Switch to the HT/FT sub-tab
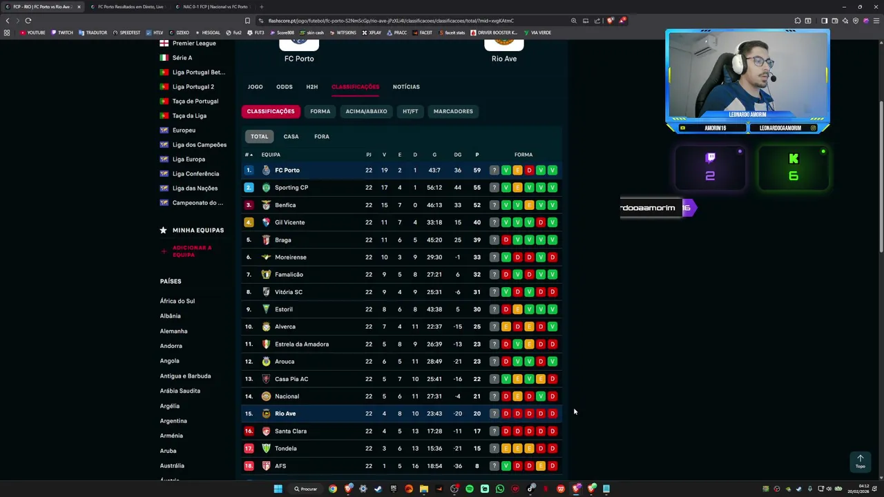This screenshot has height=497, width=884. click(410, 111)
